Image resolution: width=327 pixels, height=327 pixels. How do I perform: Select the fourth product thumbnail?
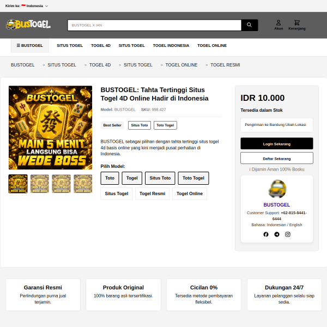tap(83, 184)
